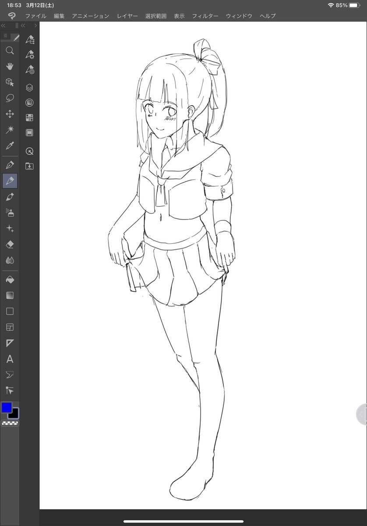Select the Gradient tool
367x526 pixels.
pos(10,295)
